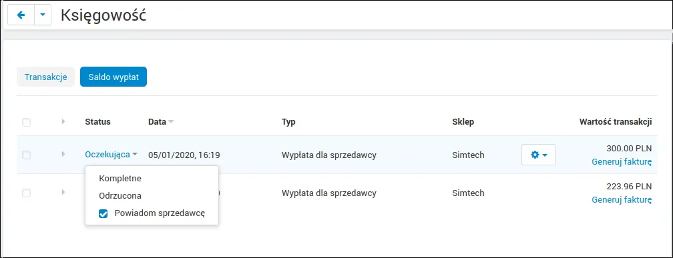Select the checkbox for the 300.00 PLN row

click(27, 155)
